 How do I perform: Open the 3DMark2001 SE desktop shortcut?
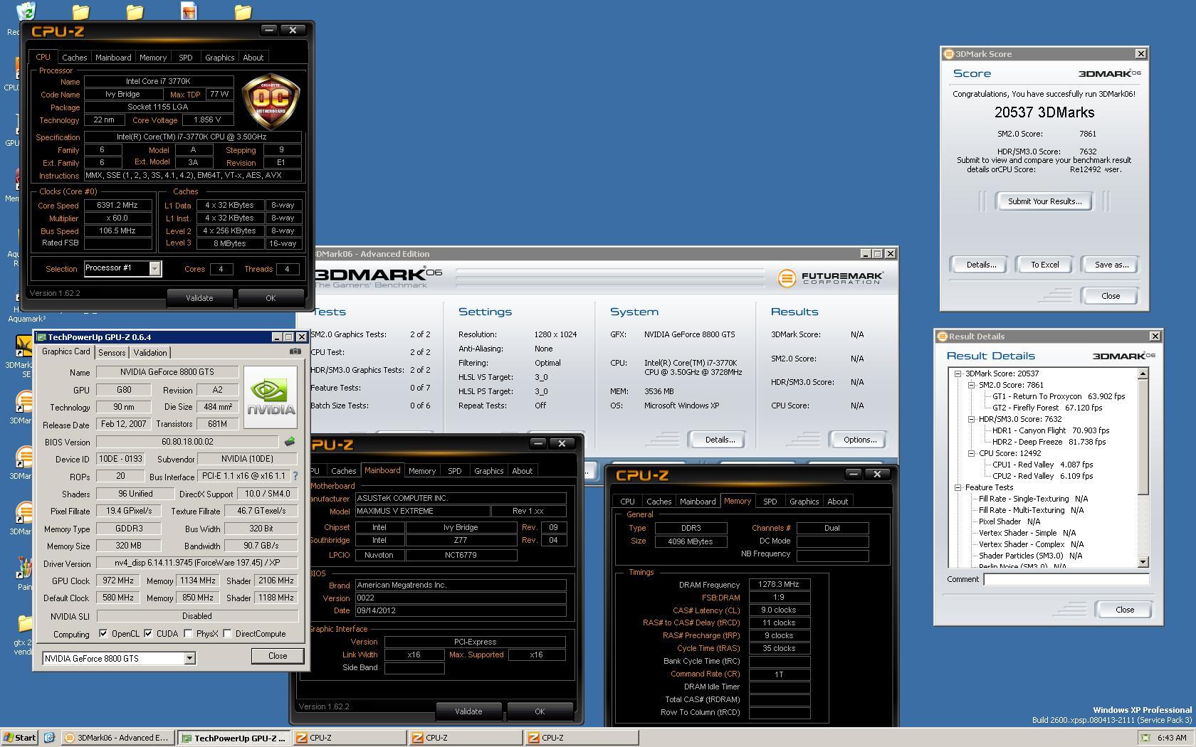click(x=23, y=346)
